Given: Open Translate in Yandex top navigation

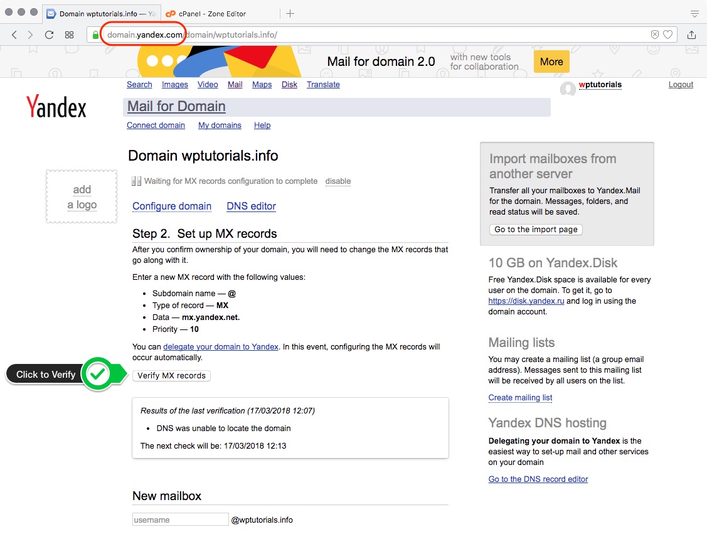Looking at the screenshot, I should click(323, 84).
